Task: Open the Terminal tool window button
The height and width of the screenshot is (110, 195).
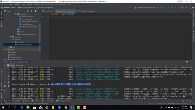Action: [35, 101]
